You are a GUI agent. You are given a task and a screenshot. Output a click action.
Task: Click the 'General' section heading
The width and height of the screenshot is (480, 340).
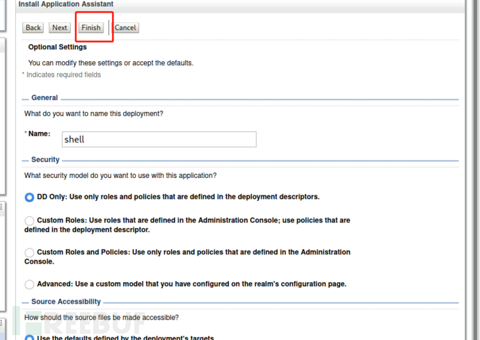point(45,97)
